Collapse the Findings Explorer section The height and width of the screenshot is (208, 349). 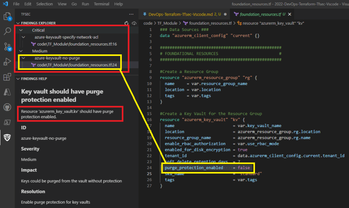[18, 23]
